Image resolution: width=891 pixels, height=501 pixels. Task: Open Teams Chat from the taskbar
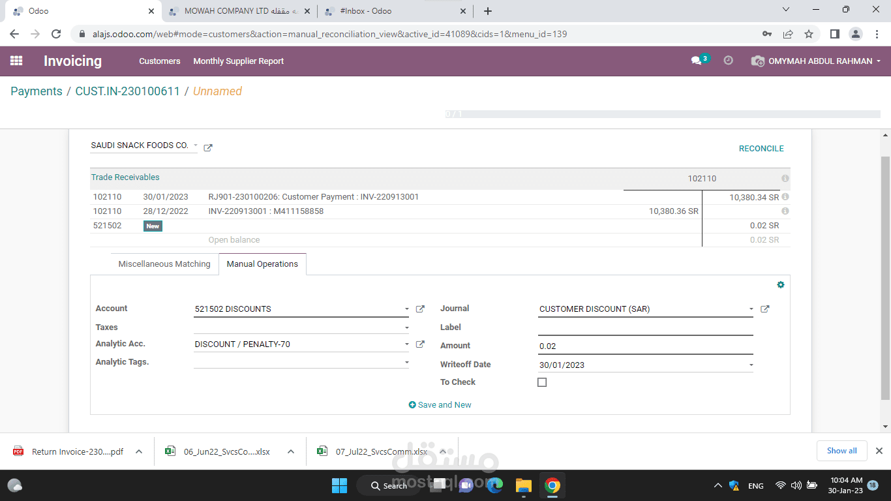pos(466,485)
